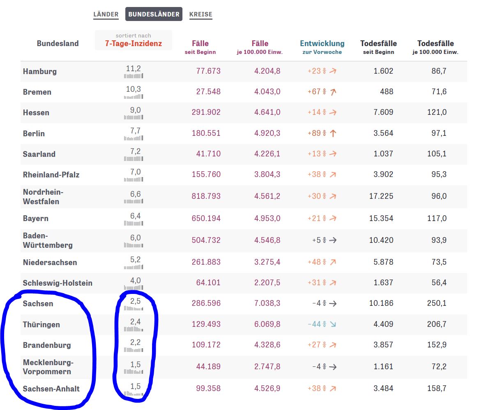Select the Bundesländer tab
The height and width of the screenshot is (410, 498).
154,14
